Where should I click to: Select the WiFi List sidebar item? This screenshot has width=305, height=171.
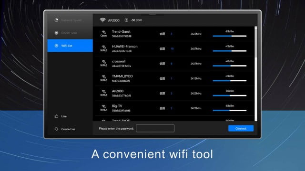click(x=70, y=46)
